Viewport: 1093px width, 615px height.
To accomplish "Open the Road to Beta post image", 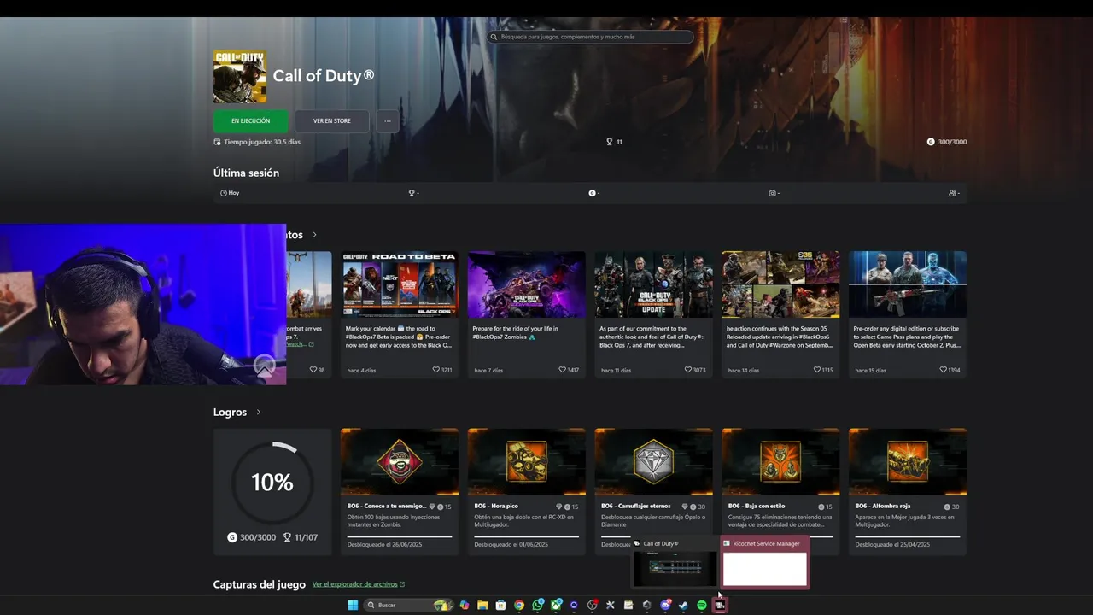I will point(400,284).
